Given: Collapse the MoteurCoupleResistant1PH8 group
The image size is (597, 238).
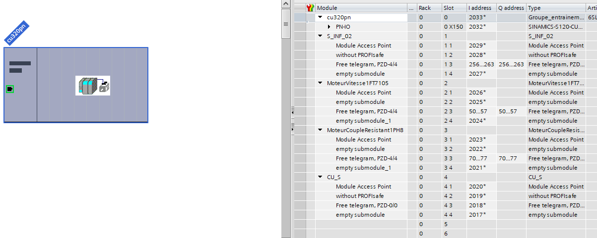Looking at the screenshot, I should tap(321, 130).
